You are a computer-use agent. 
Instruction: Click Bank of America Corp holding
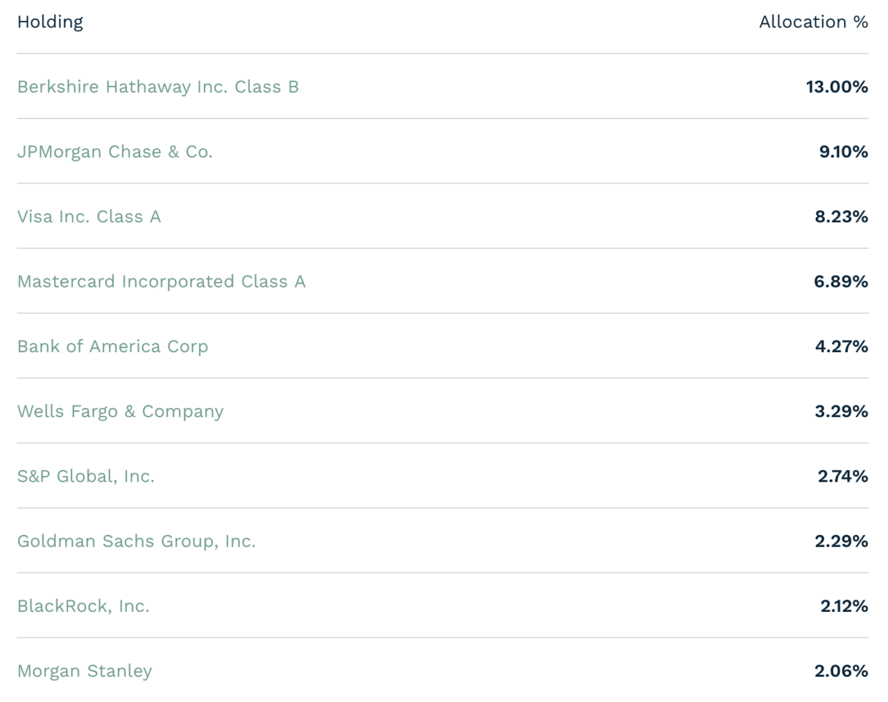(x=113, y=346)
